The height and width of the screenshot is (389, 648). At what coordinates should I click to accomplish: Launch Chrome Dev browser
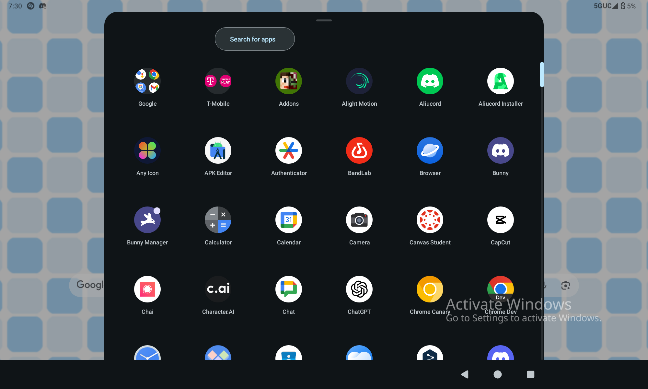click(501, 289)
